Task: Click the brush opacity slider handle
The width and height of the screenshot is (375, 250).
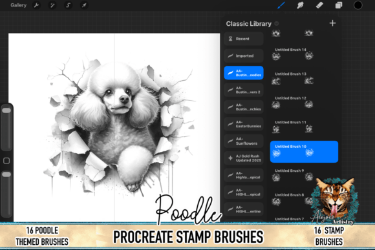Action: (6, 174)
